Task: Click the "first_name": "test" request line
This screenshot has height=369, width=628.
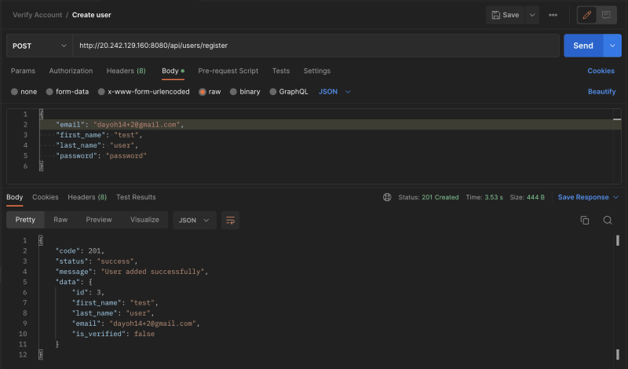Action: [x=99, y=135]
